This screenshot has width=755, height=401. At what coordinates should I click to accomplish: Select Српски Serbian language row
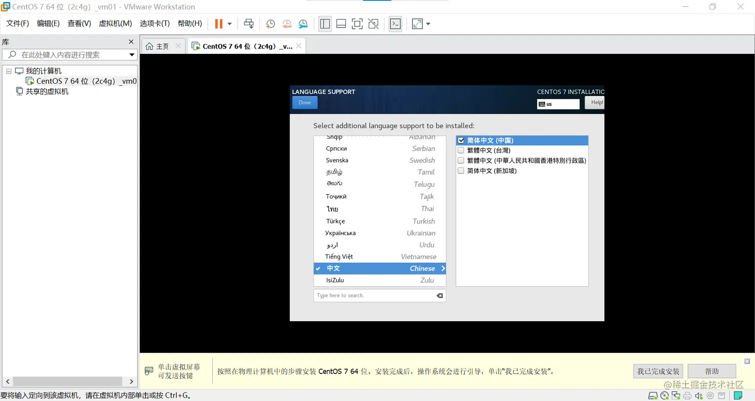379,148
